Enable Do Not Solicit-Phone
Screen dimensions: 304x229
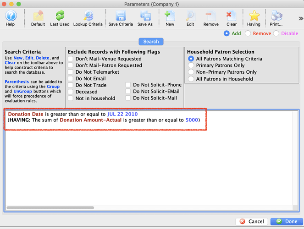128,85
